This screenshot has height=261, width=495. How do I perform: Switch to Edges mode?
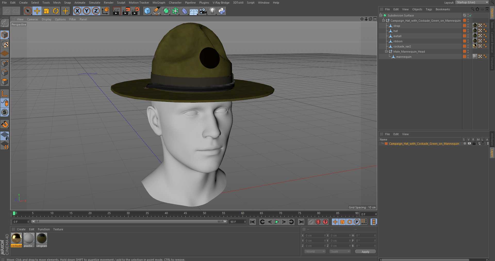click(x=5, y=72)
